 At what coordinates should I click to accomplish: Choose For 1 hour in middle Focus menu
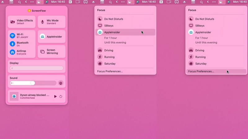tap(111, 38)
